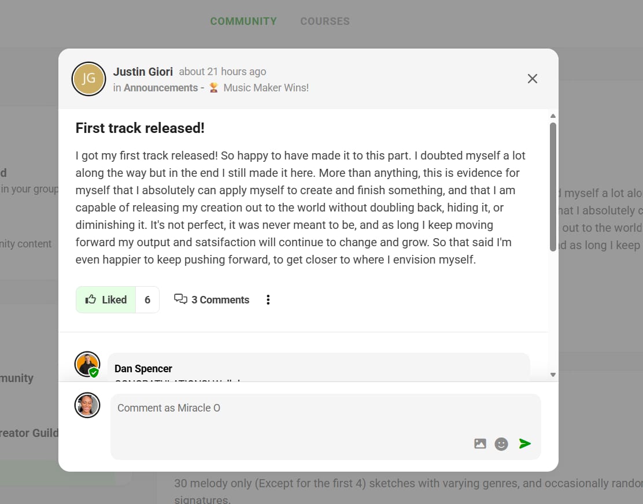
Task: Click the Music Maker Wins! topic link
Action: (x=265, y=88)
